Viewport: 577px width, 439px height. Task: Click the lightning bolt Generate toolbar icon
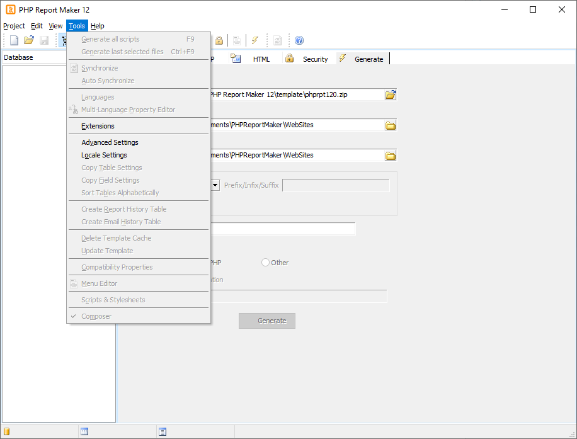pyautogui.click(x=254, y=40)
